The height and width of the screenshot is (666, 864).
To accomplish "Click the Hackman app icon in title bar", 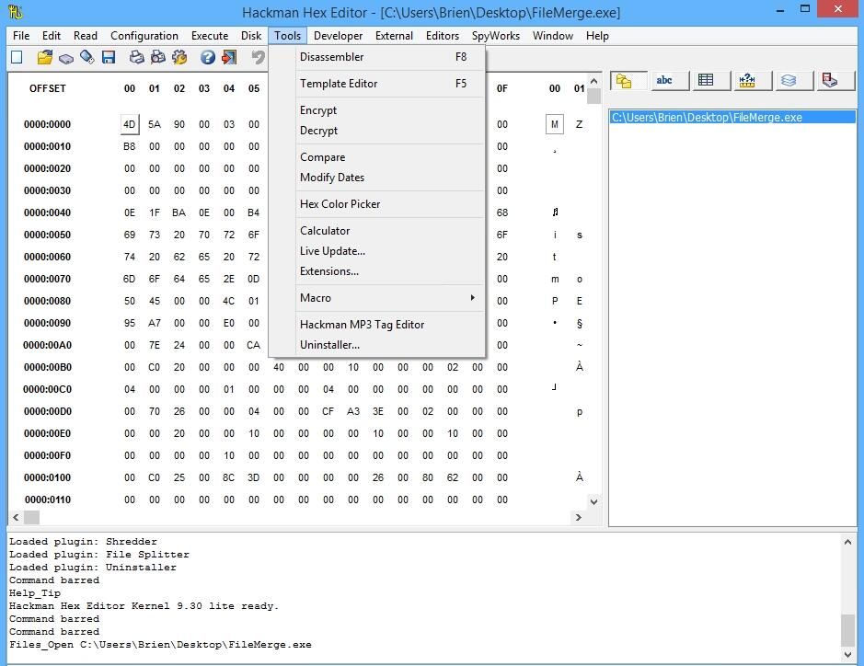I will click(x=16, y=12).
